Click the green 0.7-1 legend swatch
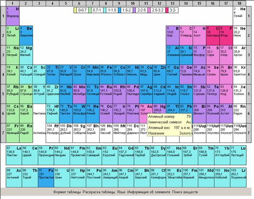Image resolution: width=254 pixels, height=199 pixels. coord(90,10)
